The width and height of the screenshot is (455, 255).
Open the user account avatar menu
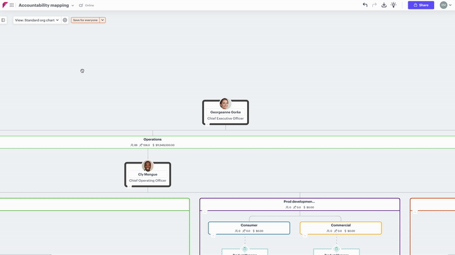point(444,5)
